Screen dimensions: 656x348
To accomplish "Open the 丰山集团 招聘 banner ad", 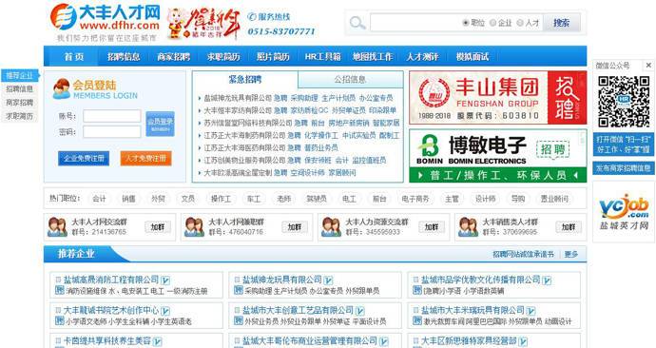I will (x=498, y=98).
